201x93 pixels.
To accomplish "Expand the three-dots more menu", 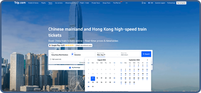I will coord(127,3).
